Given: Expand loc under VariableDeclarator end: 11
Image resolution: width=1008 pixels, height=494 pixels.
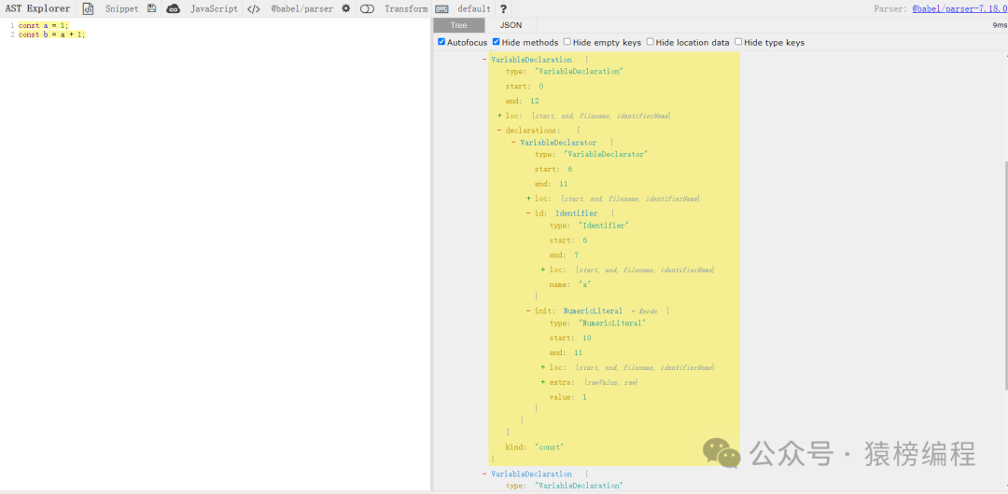Looking at the screenshot, I should pos(528,199).
